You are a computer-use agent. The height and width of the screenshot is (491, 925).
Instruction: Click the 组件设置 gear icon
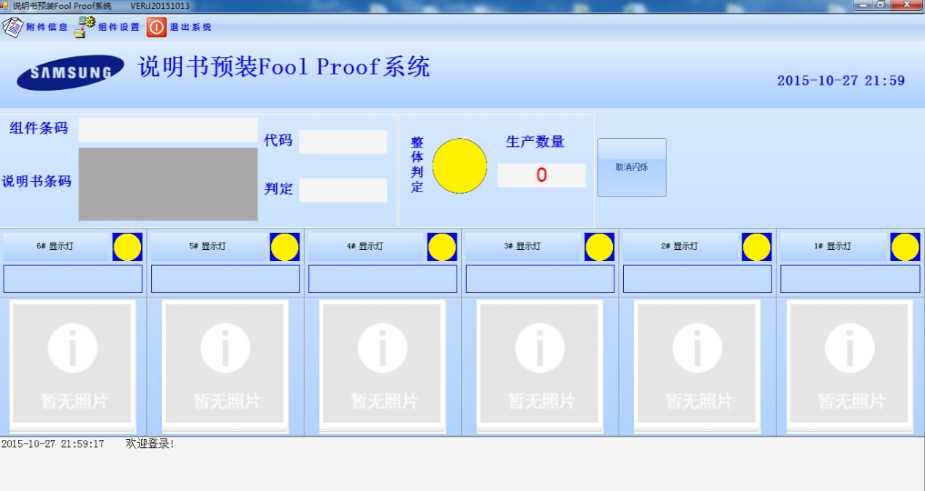(x=85, y=27)
